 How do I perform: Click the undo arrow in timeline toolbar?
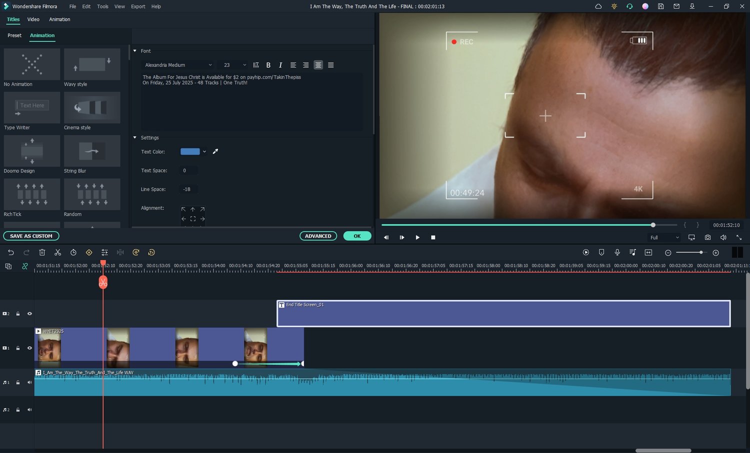coord(11,252)
